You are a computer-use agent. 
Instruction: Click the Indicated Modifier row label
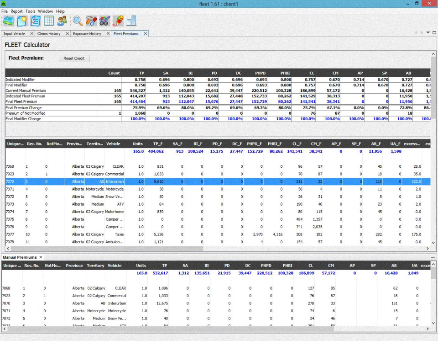20,80
